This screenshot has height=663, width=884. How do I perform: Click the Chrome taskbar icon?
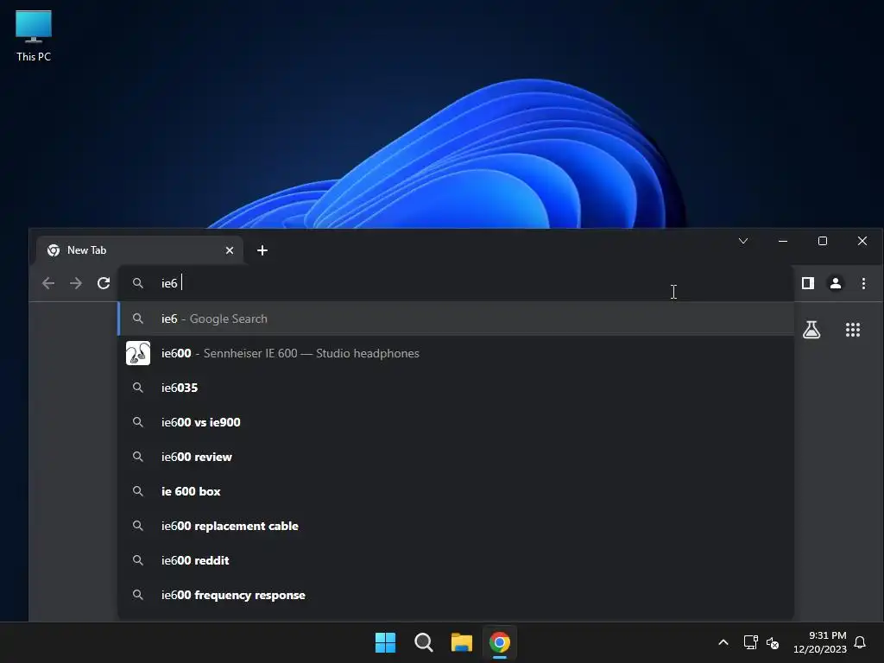tap(500, 642)
